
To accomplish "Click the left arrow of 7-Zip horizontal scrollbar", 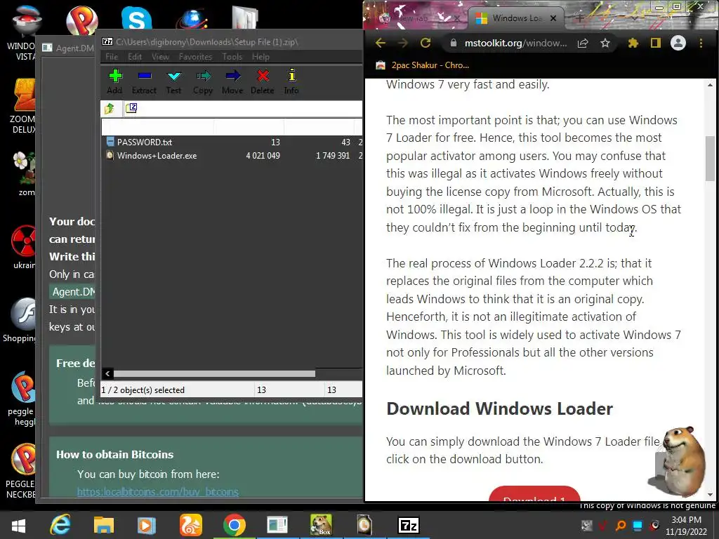I will tap(107, 373).
